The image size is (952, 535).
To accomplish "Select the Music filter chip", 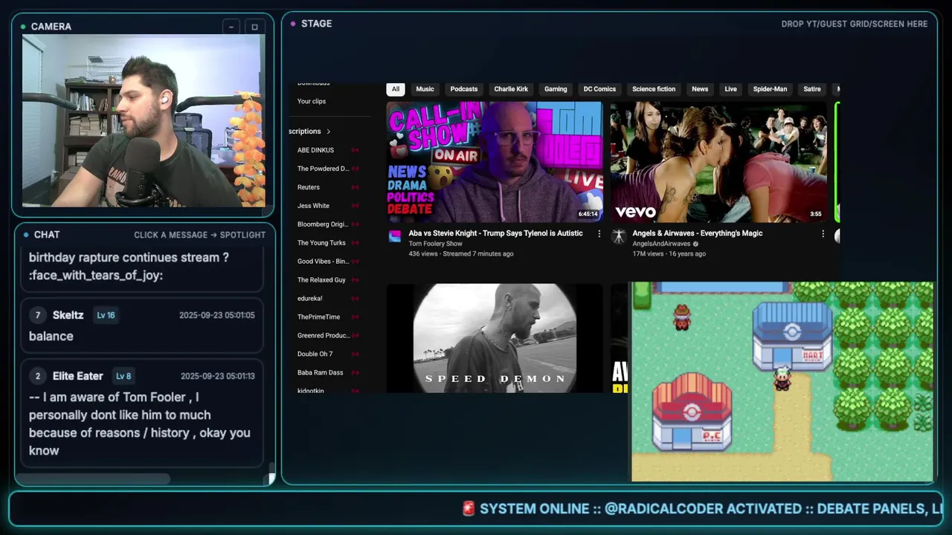I will pyautogui.click(x=425, y=89).
